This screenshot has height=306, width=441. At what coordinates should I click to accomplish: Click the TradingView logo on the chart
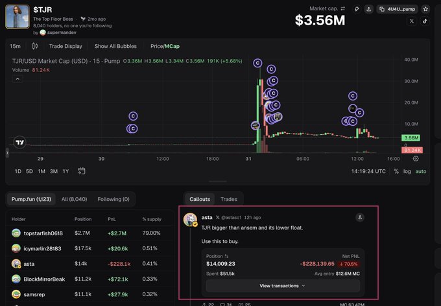[x=19, y=143]
